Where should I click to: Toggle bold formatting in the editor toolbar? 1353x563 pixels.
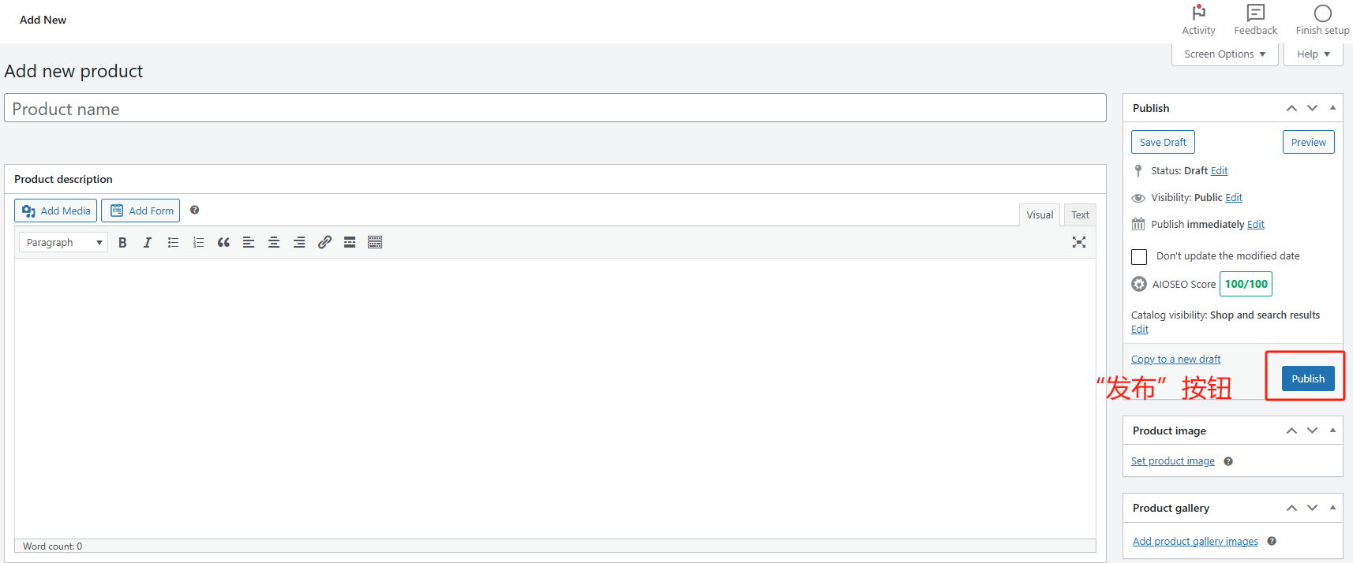pos(122,243)
